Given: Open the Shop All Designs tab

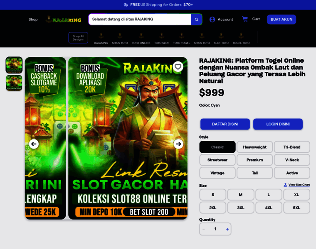Looking at the screenshot, I should 78,38.
